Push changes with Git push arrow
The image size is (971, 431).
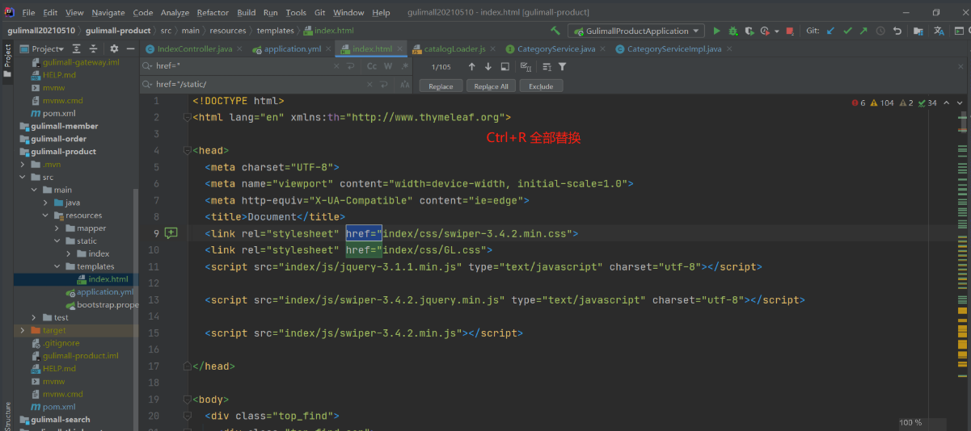tap(863, 31)
